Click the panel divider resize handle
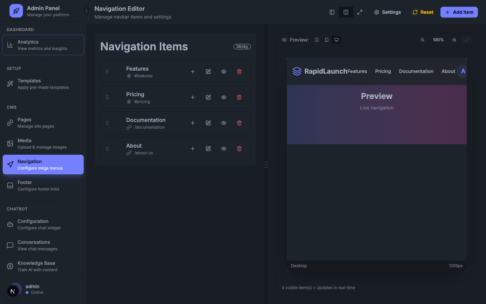Image resolution: width=486 pixels, height=304 pixels. pos(266,164)
